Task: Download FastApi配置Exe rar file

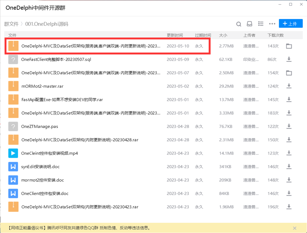Action: pos(289,100)
